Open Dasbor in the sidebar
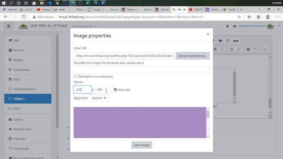283x159 pixels. pos(28,119)
